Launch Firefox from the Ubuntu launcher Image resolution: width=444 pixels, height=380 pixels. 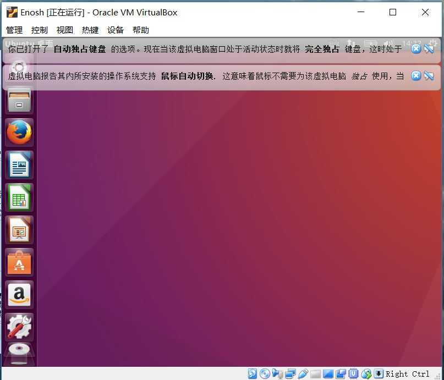(x=19, y=133)
